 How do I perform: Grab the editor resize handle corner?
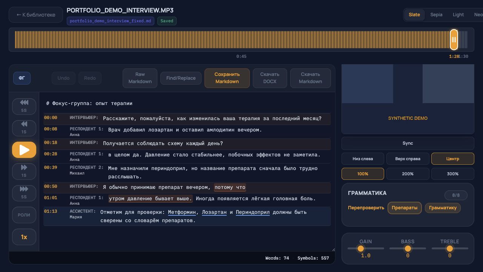333,250
